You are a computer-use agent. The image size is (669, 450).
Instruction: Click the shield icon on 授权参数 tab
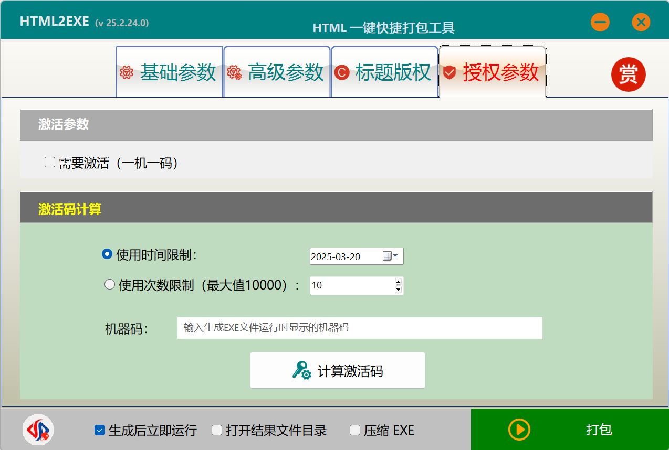point(449,72)
